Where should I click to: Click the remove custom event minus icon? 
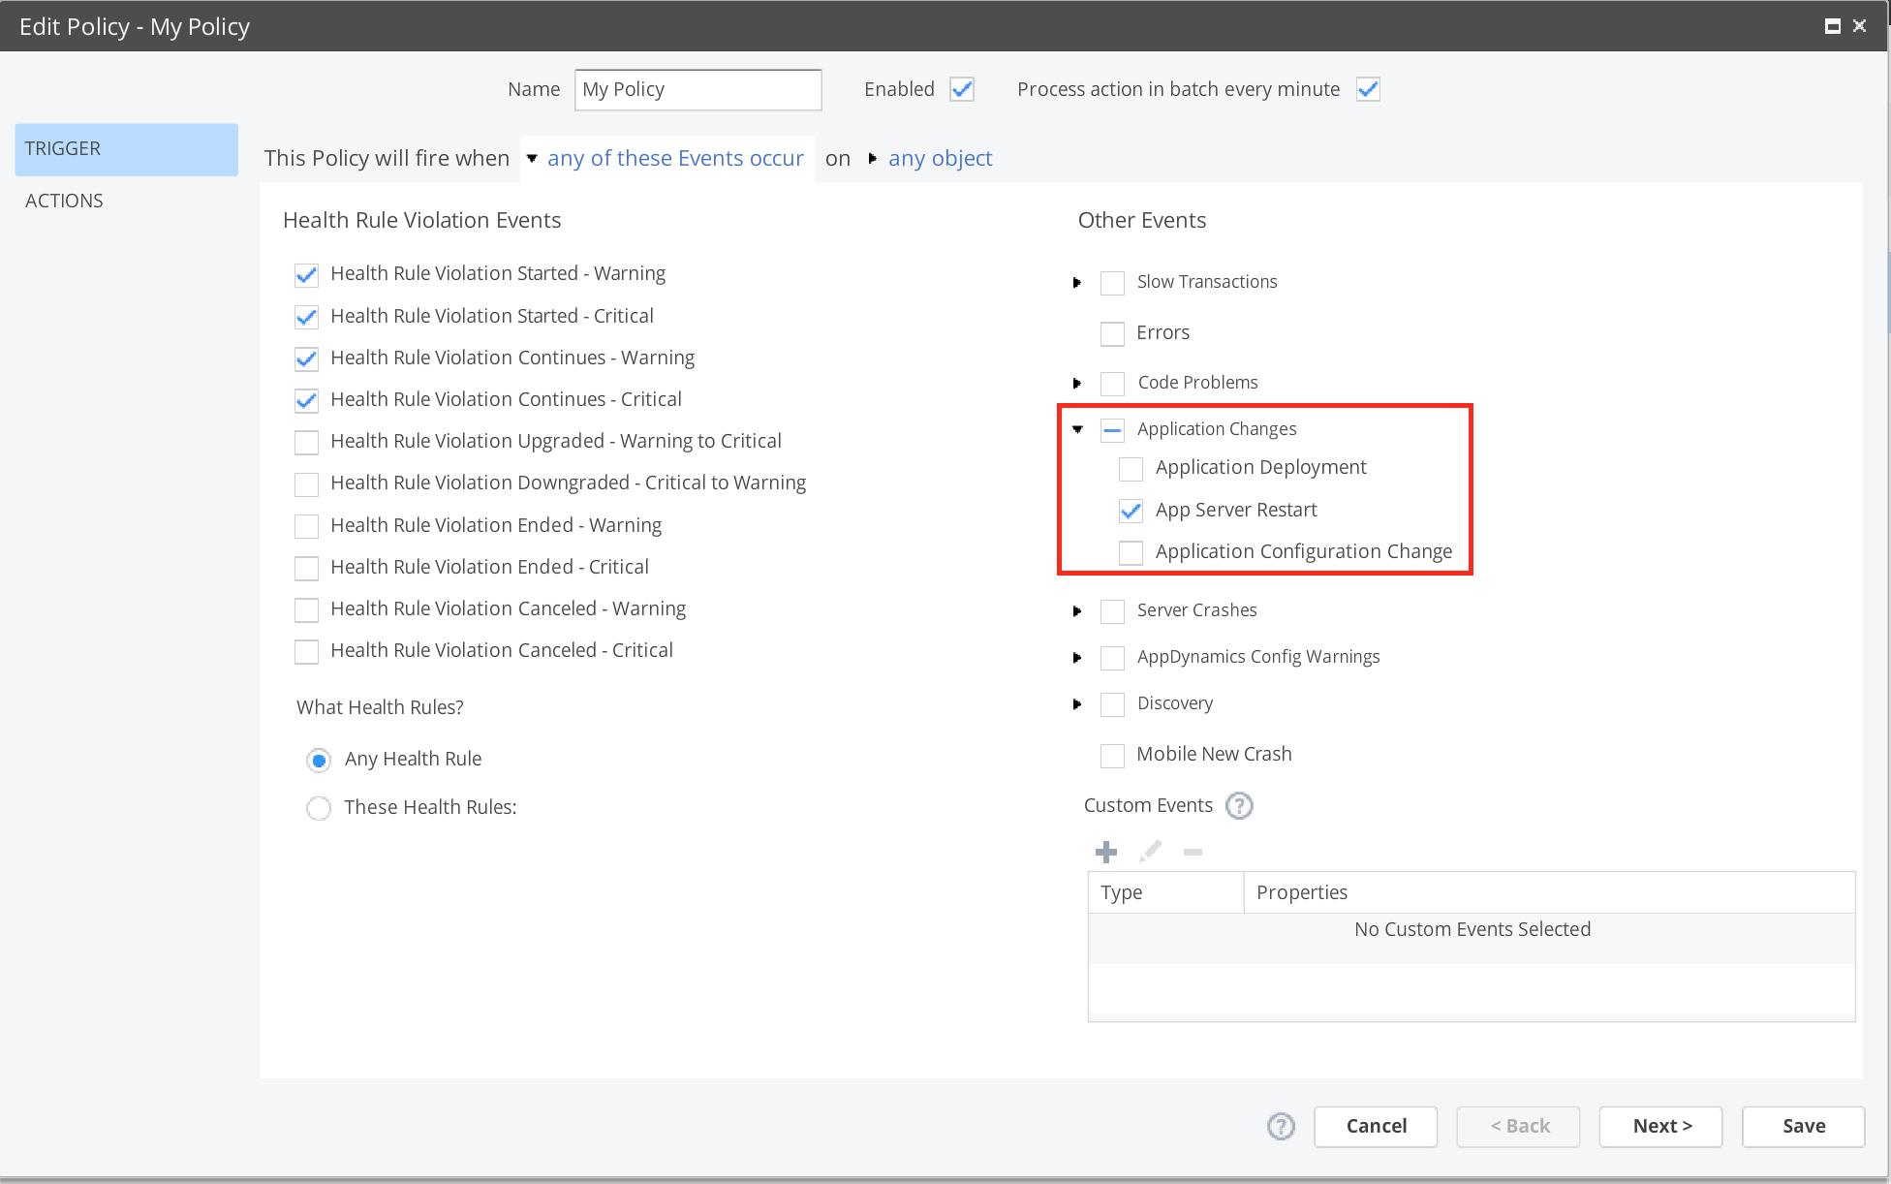pos(1193,852)
